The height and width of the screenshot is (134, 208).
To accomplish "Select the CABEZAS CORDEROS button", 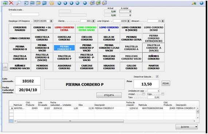I will [87, 67].
